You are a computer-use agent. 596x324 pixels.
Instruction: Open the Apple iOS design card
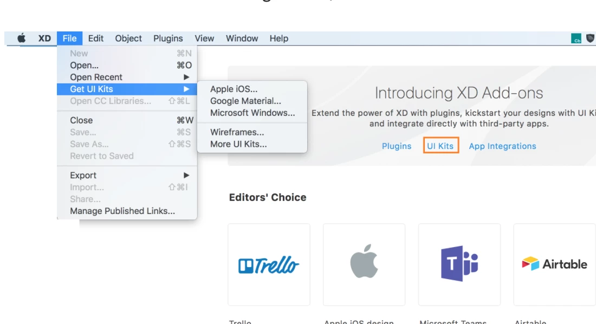point(364,265)
